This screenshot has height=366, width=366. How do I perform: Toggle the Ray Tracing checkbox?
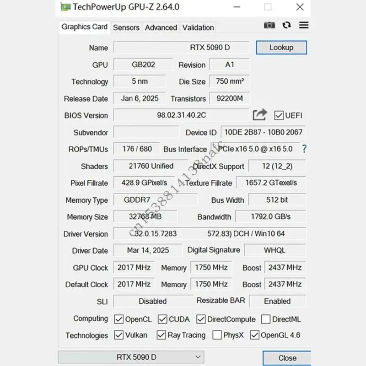click(x=161, y=335)
